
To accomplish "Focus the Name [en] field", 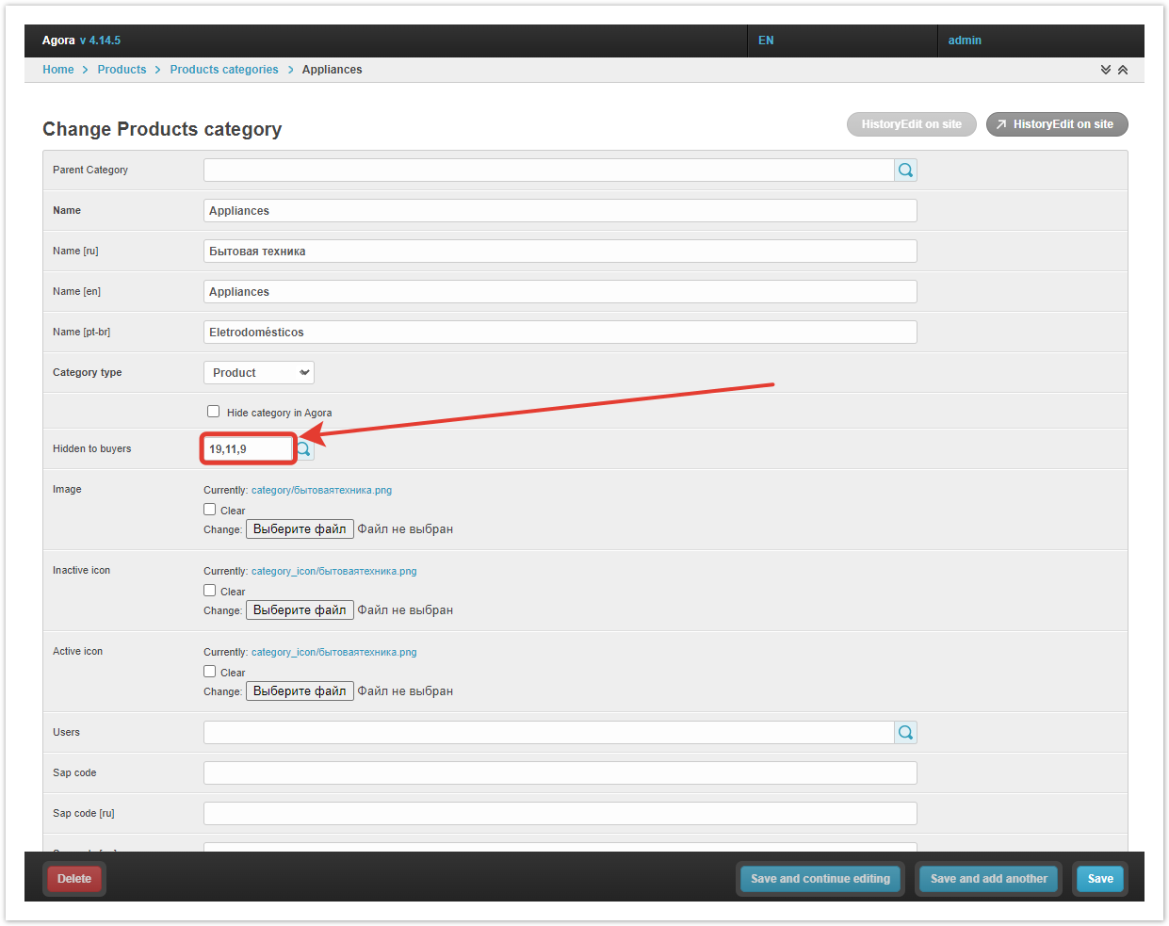I will (560, 292).
